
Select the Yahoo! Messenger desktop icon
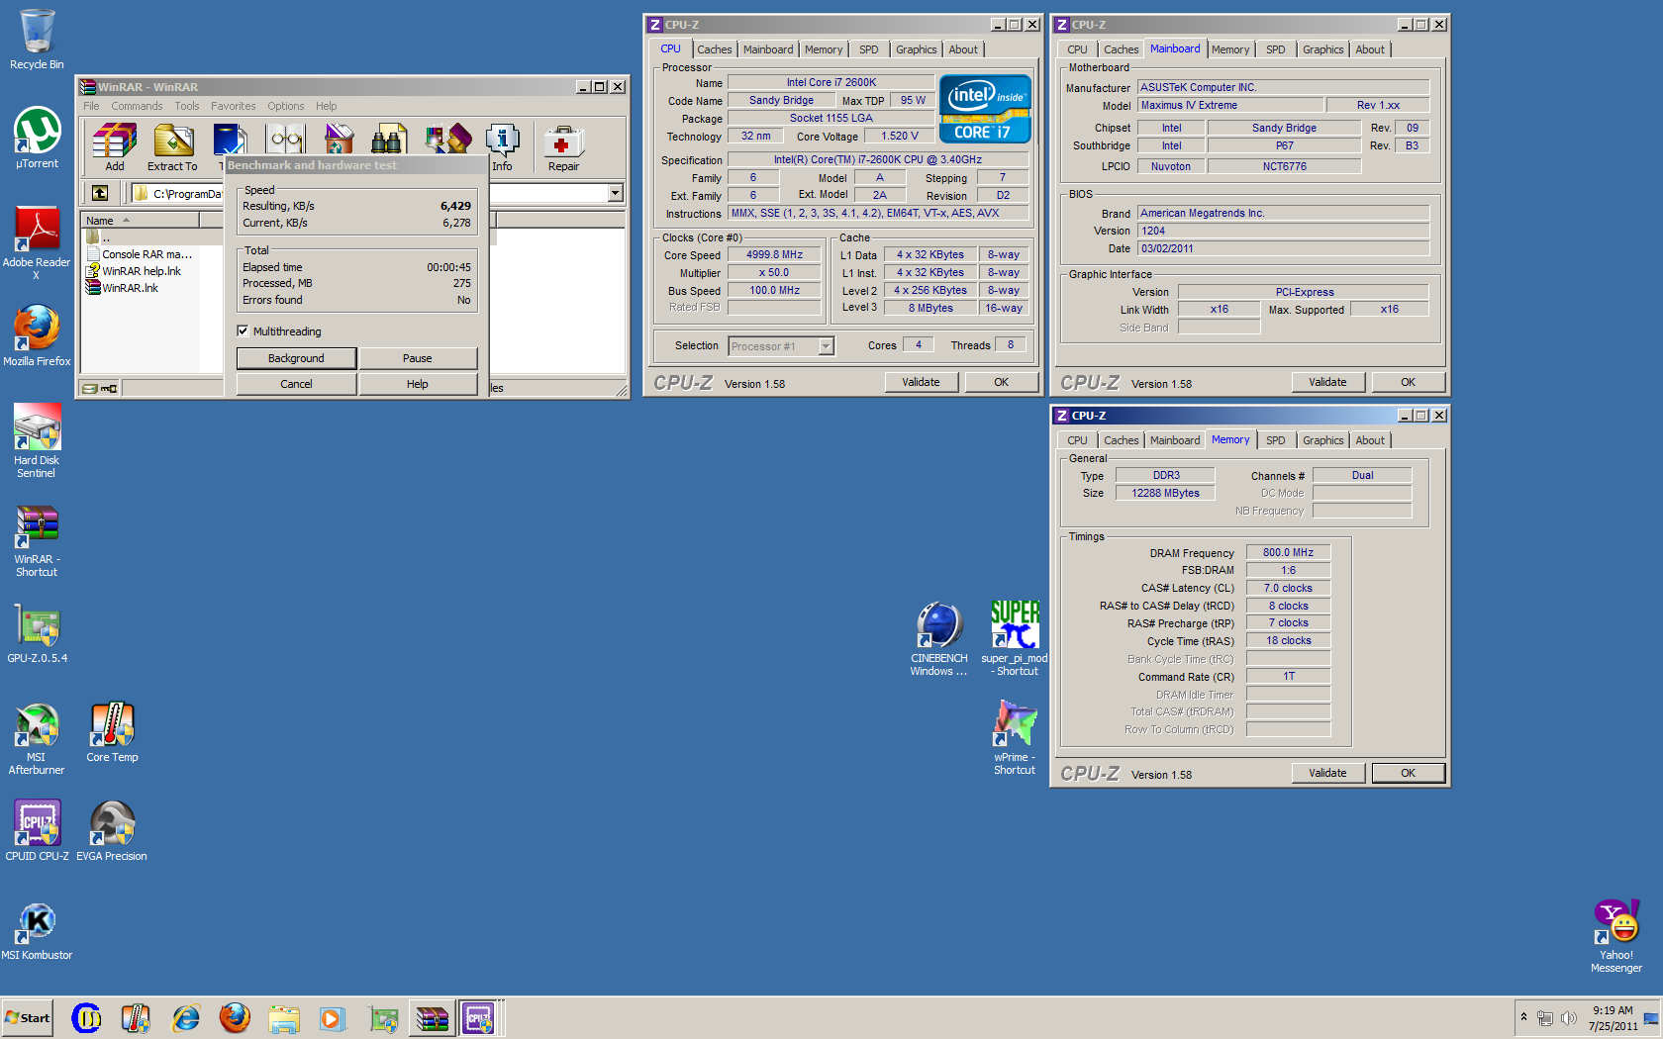click(x=1616, y=936)
